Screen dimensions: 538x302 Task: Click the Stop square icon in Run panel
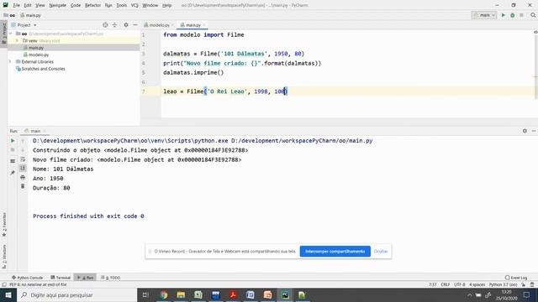13,150
